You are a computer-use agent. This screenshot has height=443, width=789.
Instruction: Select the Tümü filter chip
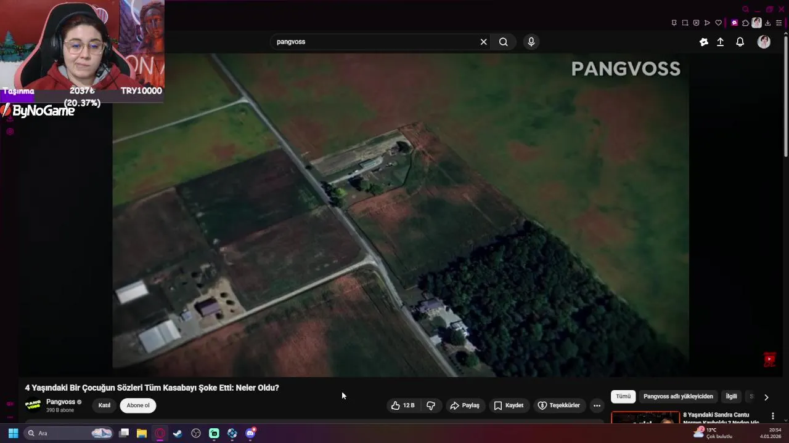pyautogui.click(x=623, y=396)
